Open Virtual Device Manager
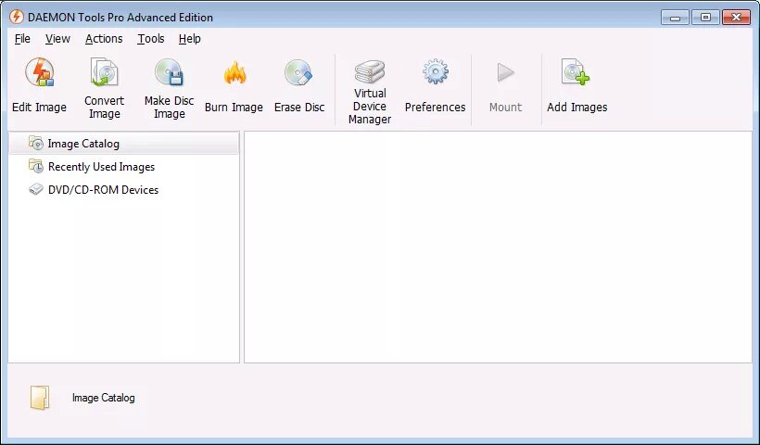 click(x=369, y=91)
